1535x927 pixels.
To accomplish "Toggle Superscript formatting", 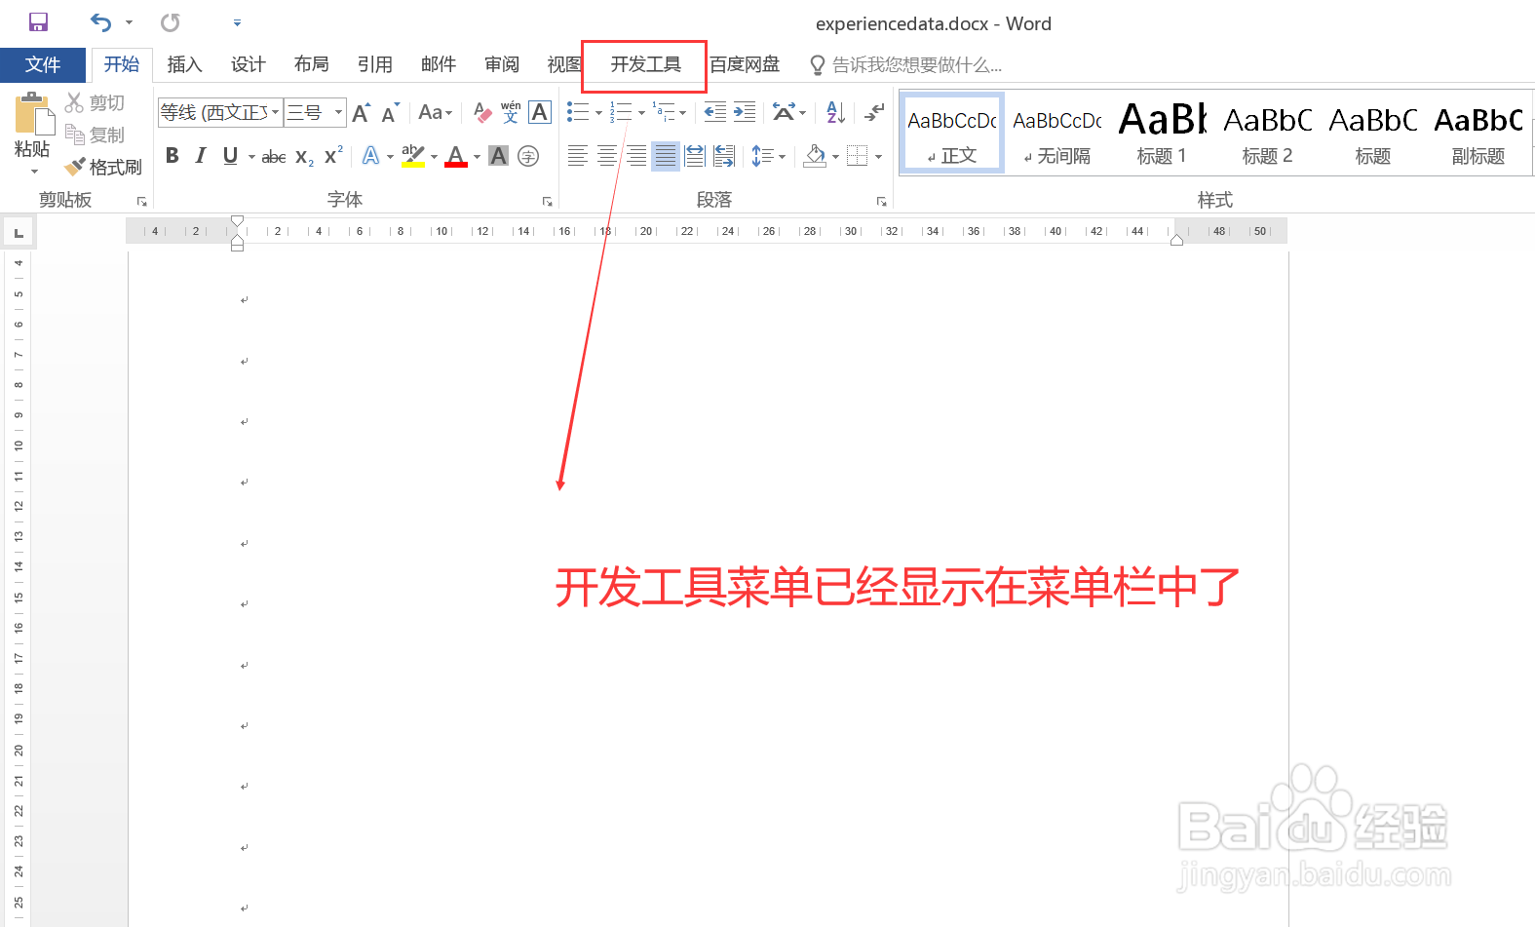I will [x=333, y=156].
